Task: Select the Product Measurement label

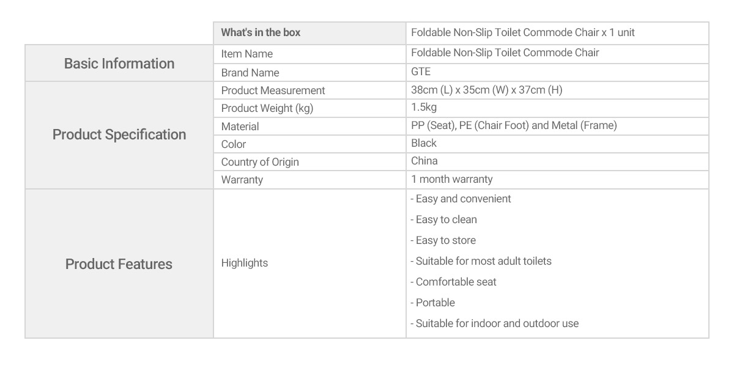Action: pyautogui.click(x=273, y=90)
